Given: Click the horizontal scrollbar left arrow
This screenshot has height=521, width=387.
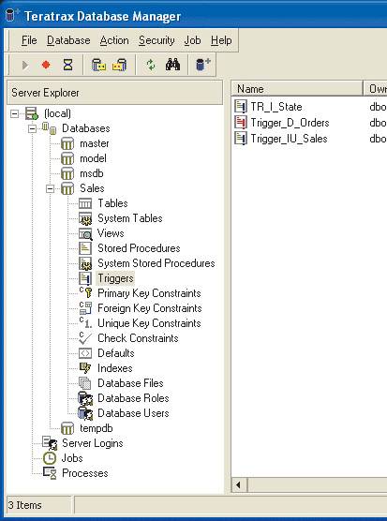Looking at the screenshot, I should pyautogui.click(x=239, y=484).
